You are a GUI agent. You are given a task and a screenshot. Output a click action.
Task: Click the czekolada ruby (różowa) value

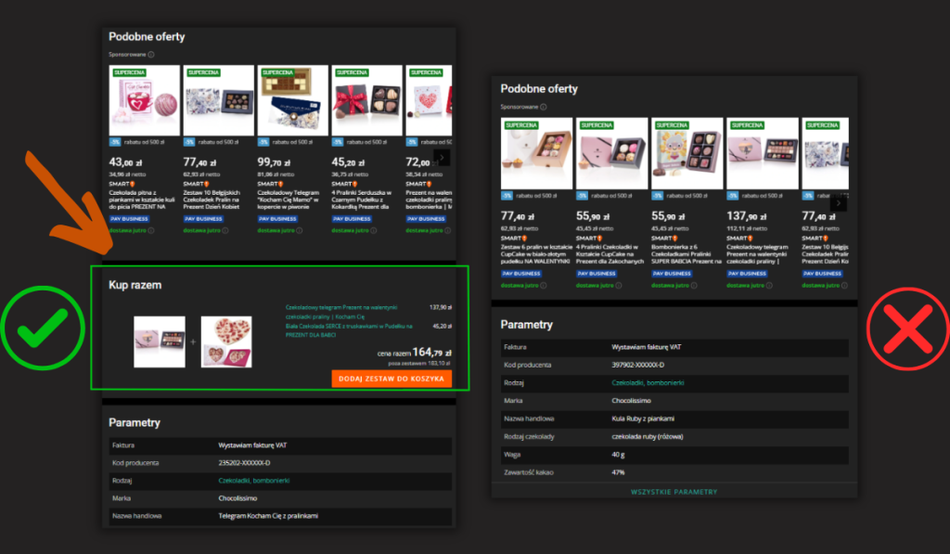[647, 436]
